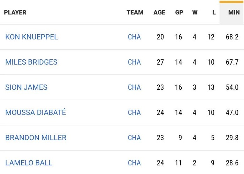
Task: Open CHA team link for Brandon Miller
Action: coord(134,138)
